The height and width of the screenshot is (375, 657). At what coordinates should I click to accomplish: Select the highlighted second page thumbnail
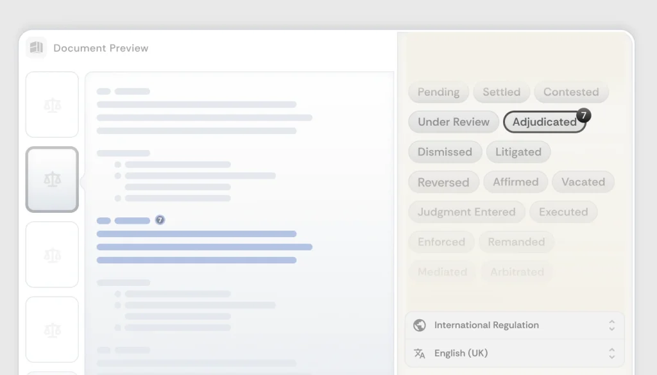52,179
